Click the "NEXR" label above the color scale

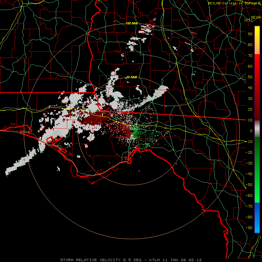[256, 17]
